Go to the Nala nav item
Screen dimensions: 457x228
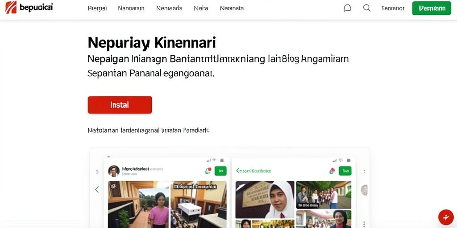[x=201, y=8]
